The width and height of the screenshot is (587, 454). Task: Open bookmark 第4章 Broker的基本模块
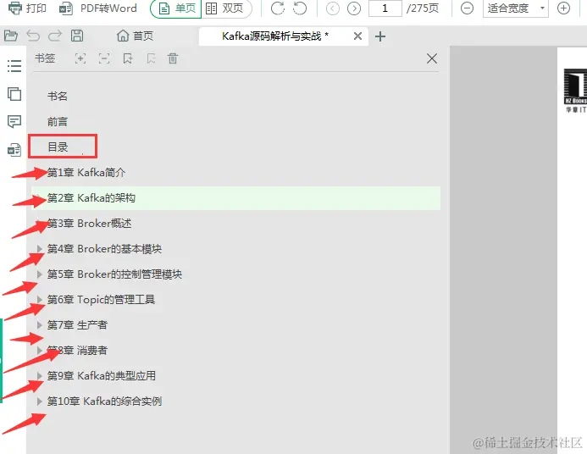104,248
